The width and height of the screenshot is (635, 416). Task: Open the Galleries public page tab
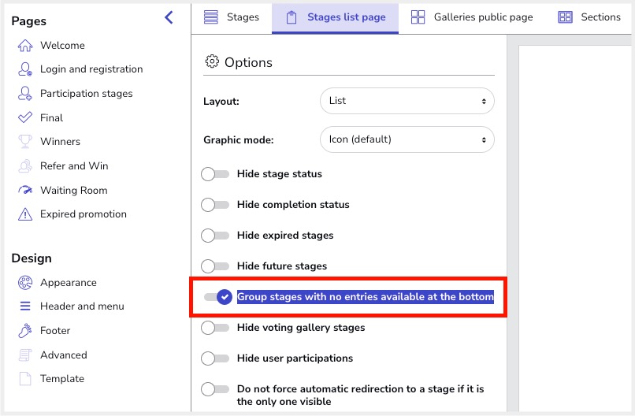click(x=472, y=17)
